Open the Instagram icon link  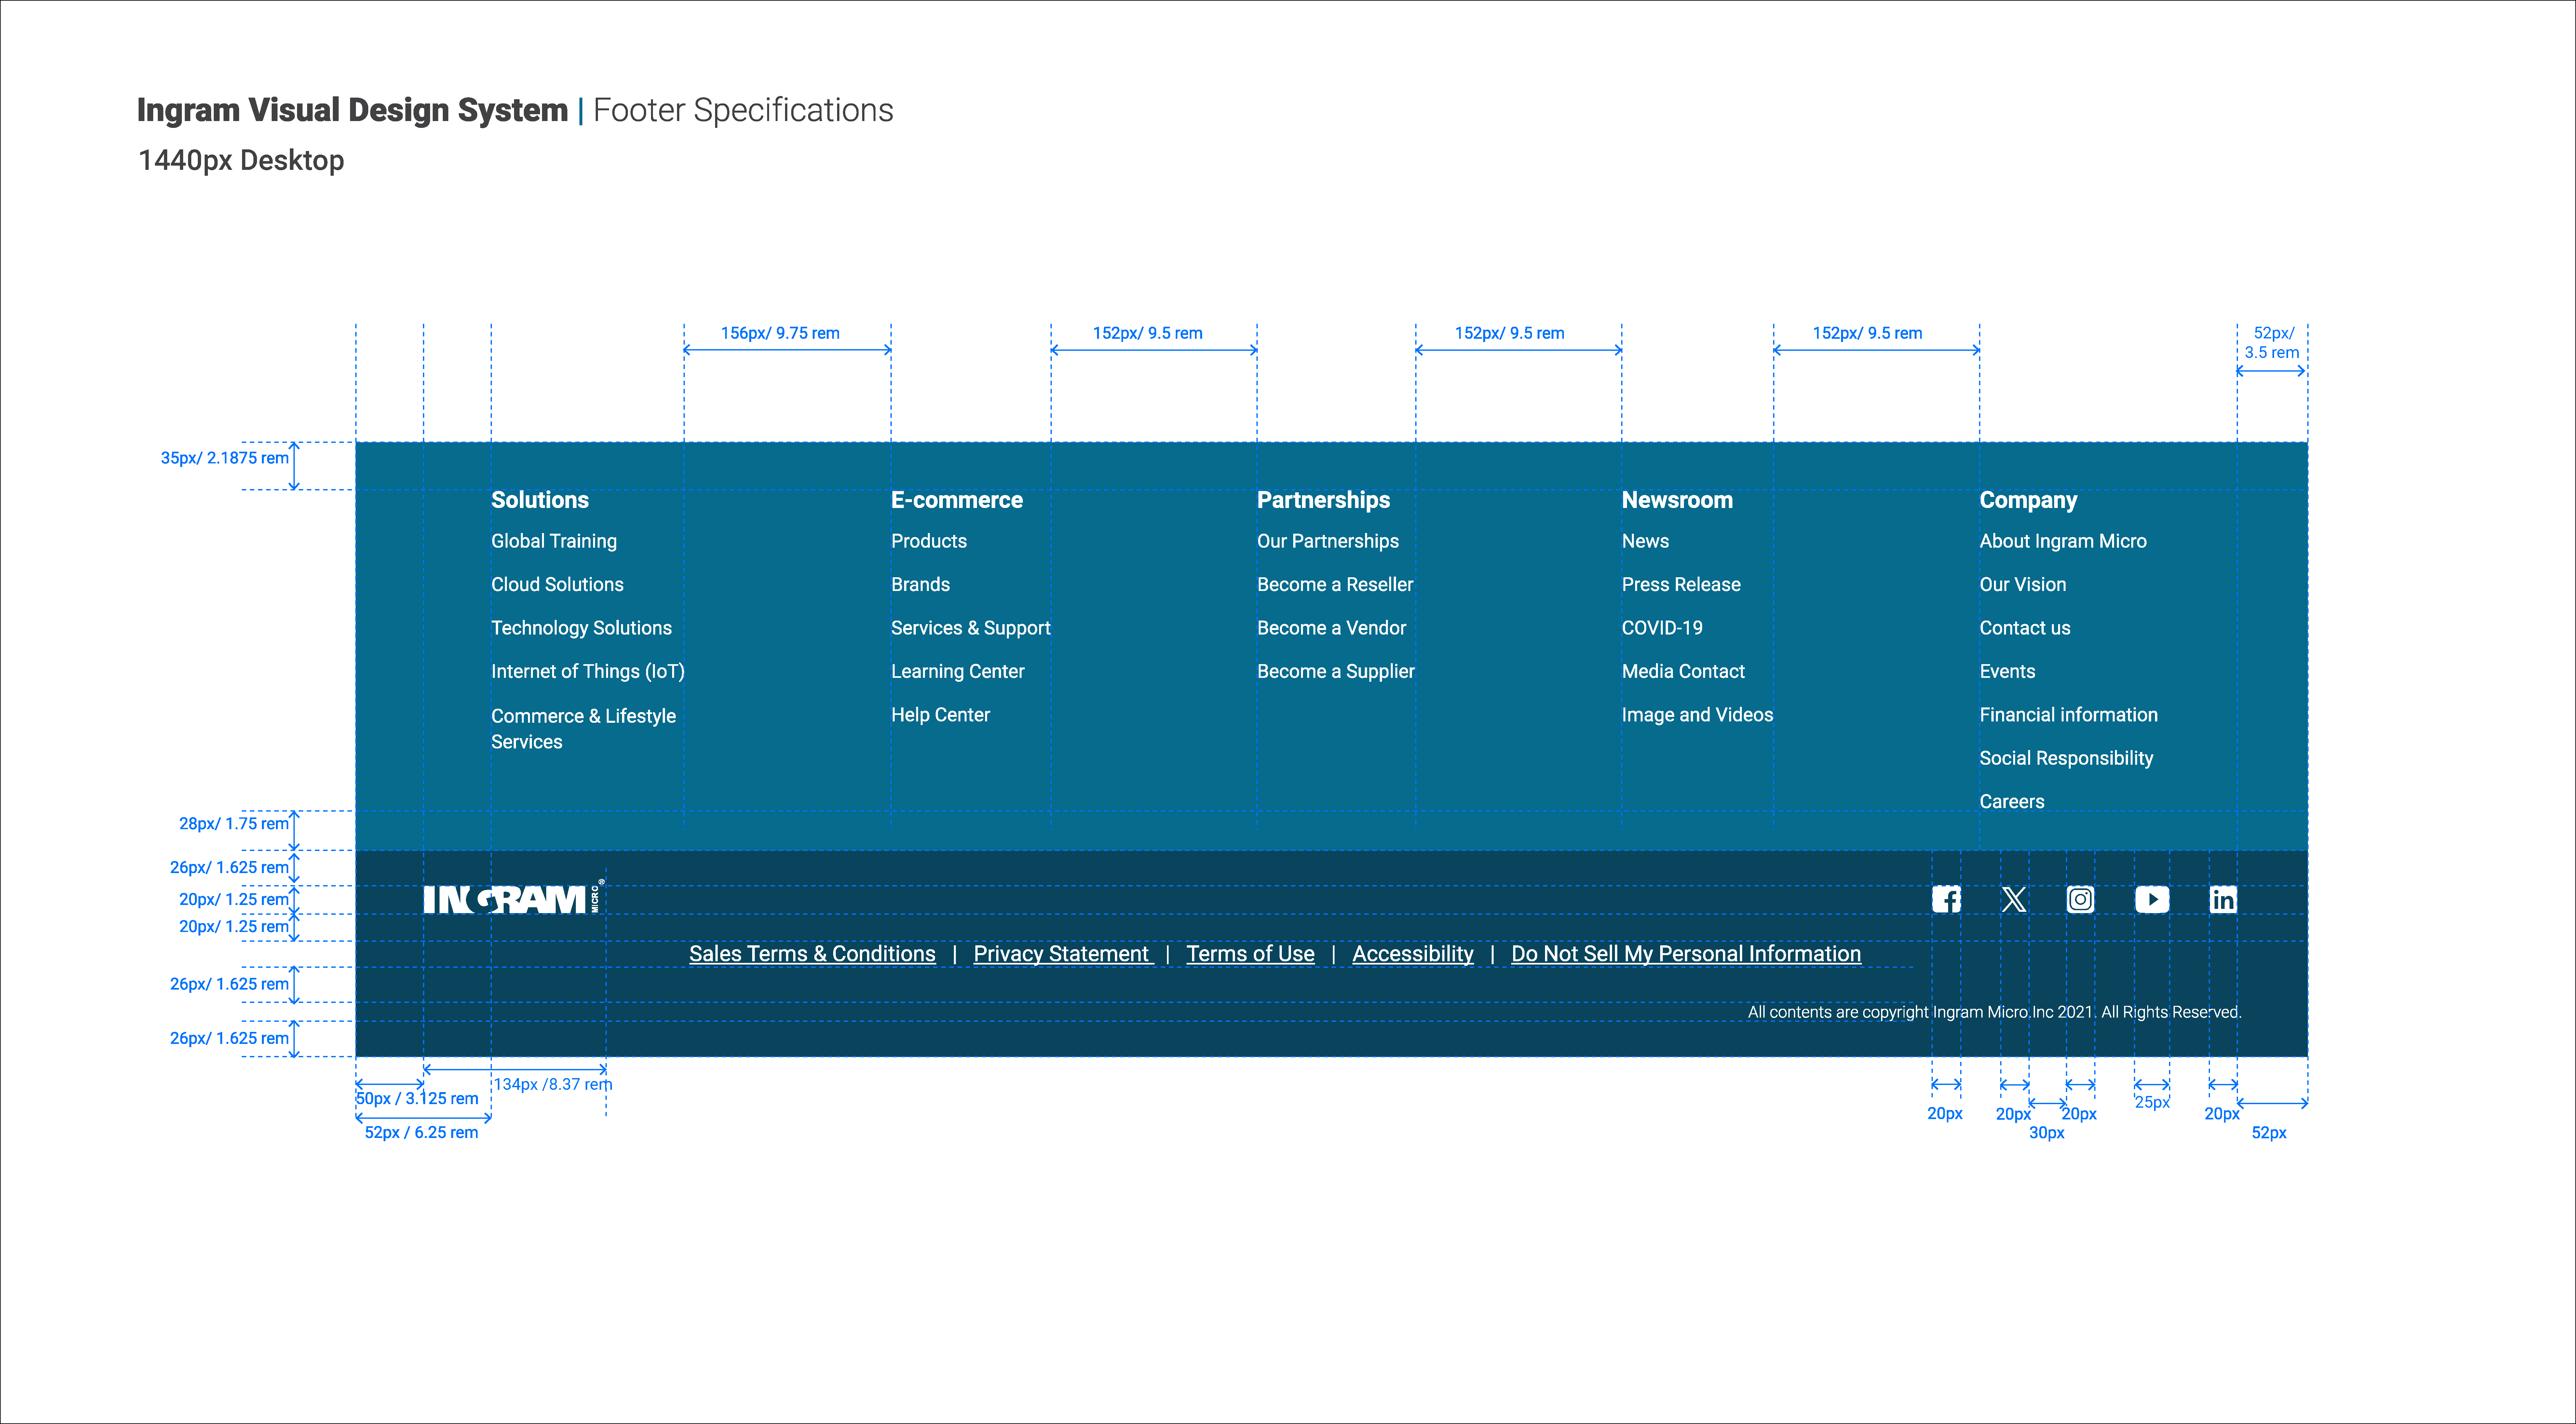2080,899
